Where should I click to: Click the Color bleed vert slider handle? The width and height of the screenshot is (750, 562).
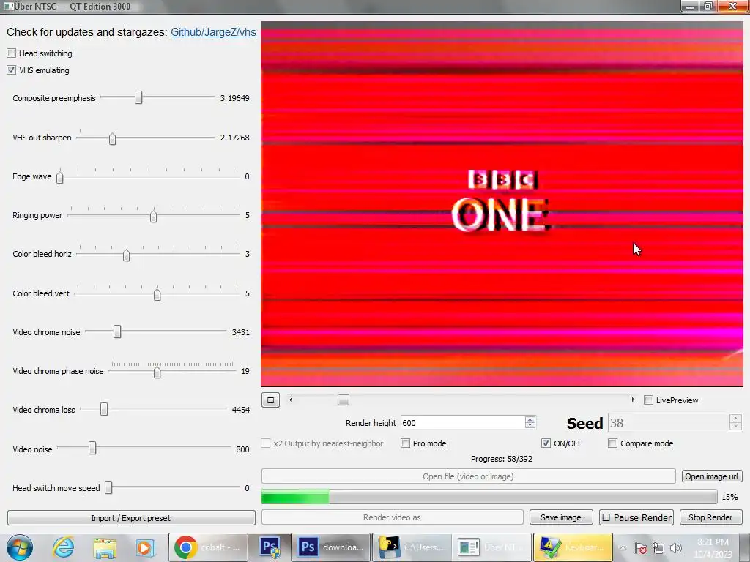[157, 294]
